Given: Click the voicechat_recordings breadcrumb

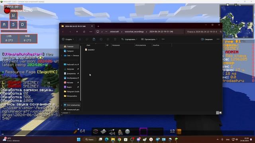Looking at the screenshot, I should pyautogui.click(x=134, y=32).
